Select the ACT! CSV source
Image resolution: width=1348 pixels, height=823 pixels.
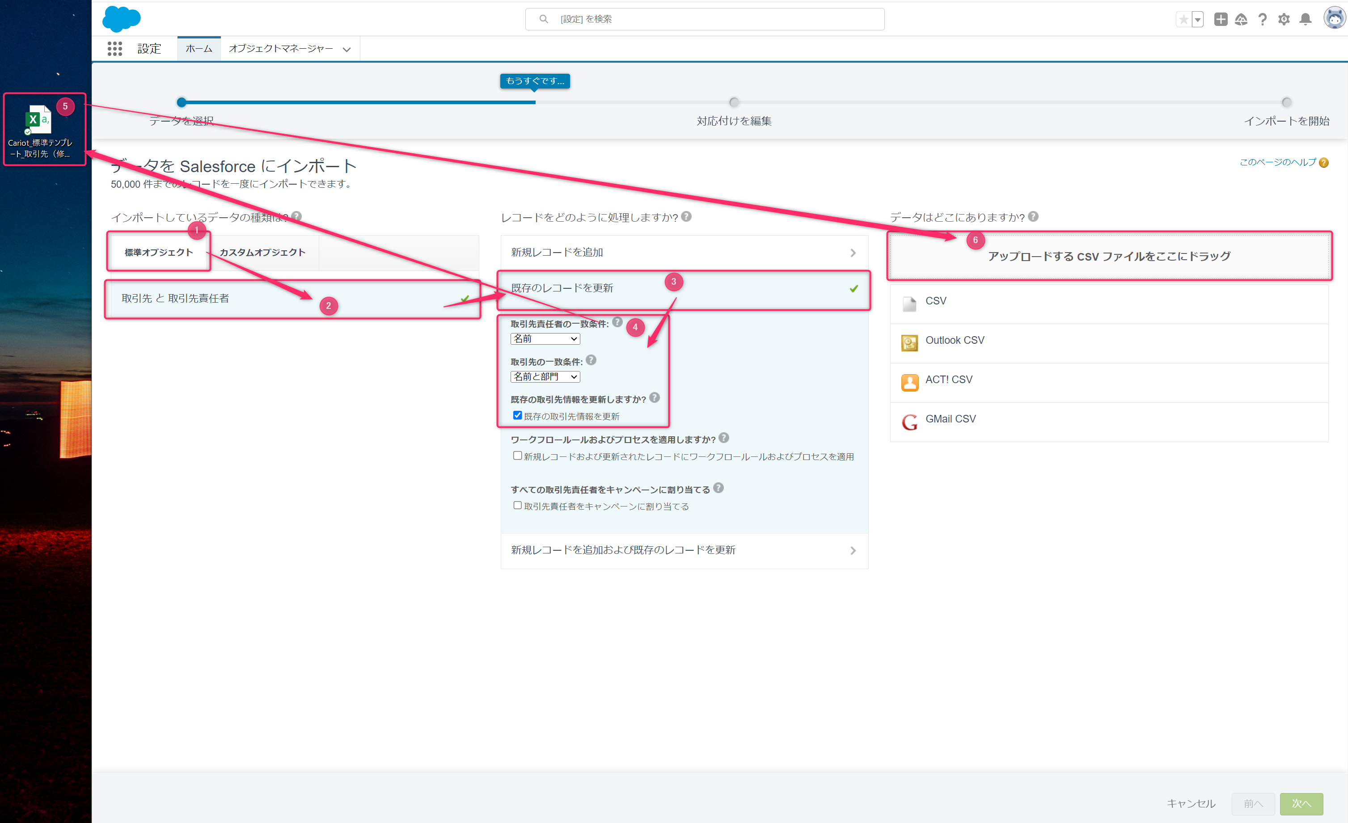[x=1109, y=383]
